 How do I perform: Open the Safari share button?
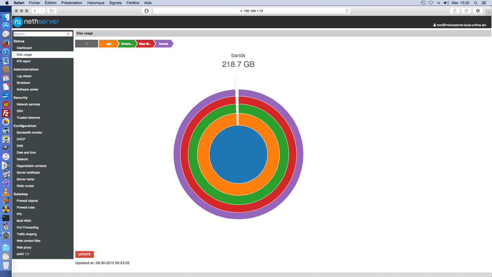click(x=455, y=11)
